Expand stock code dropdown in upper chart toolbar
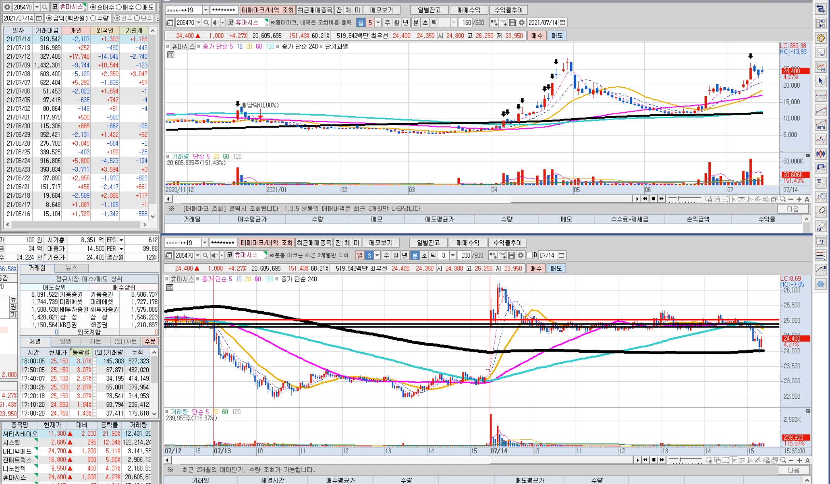Viewport: 830px width, 484px height. (x=198, y=23)
